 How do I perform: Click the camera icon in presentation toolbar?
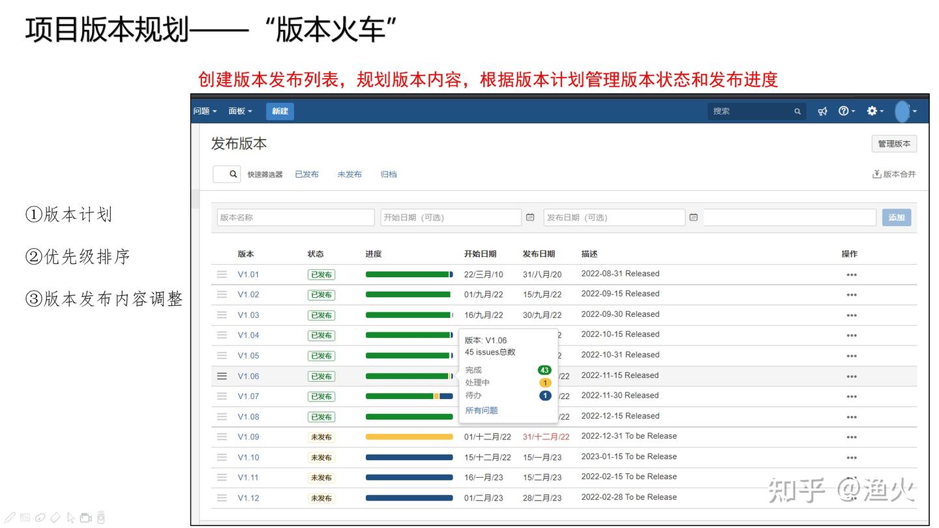coord(85,518)
